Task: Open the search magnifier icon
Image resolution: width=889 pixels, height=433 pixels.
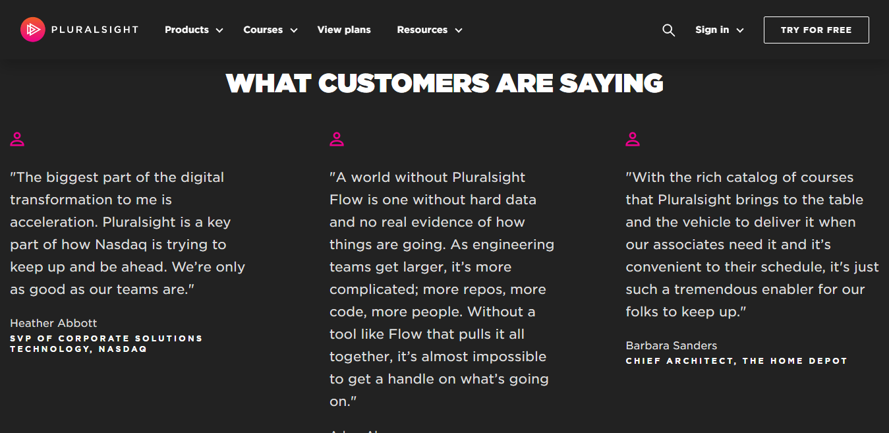Action: pyautogui.click(x=668, y=30)
